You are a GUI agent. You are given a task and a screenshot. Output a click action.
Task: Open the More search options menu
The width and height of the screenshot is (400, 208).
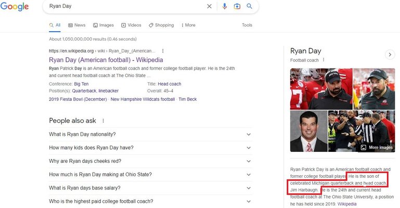(x=188, y=25)
